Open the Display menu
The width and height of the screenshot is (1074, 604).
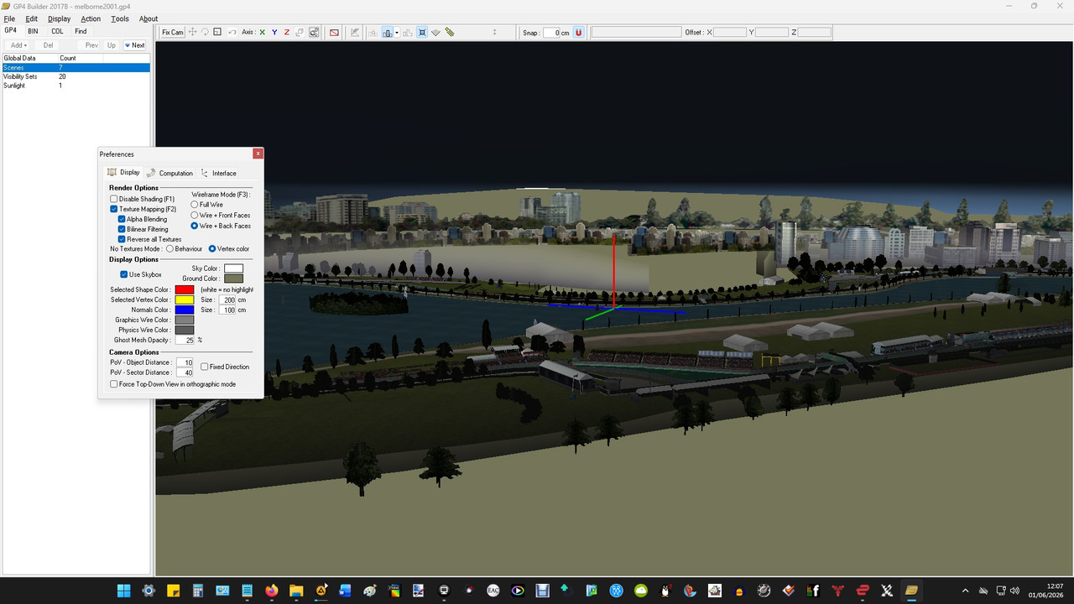click(x=59, y=18)
